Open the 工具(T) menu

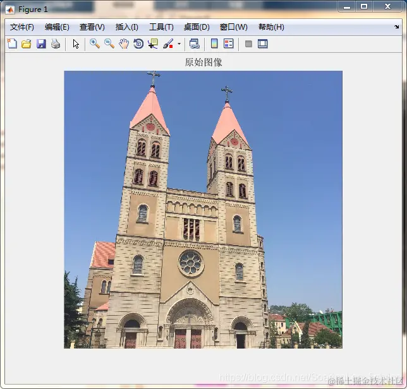(x=161, y=27)
